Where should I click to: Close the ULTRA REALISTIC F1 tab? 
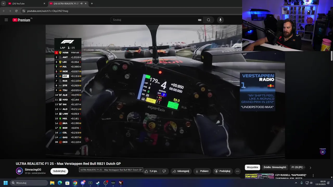coord(86,4)
